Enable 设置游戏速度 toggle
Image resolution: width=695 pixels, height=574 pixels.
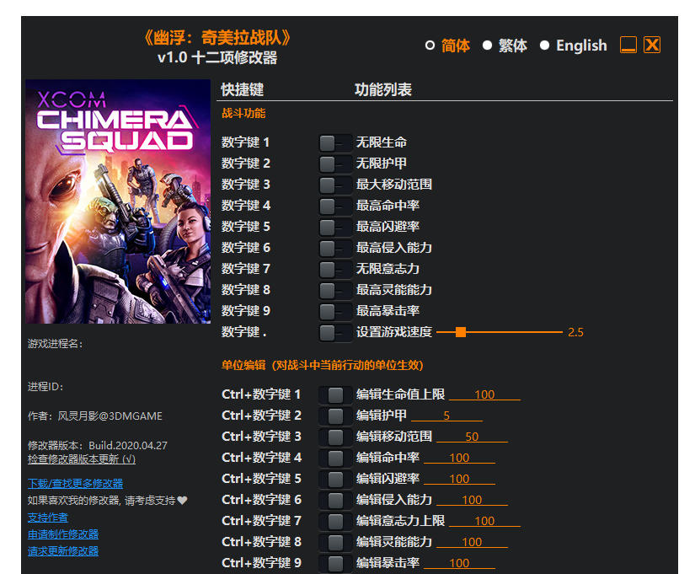[335, 333]
